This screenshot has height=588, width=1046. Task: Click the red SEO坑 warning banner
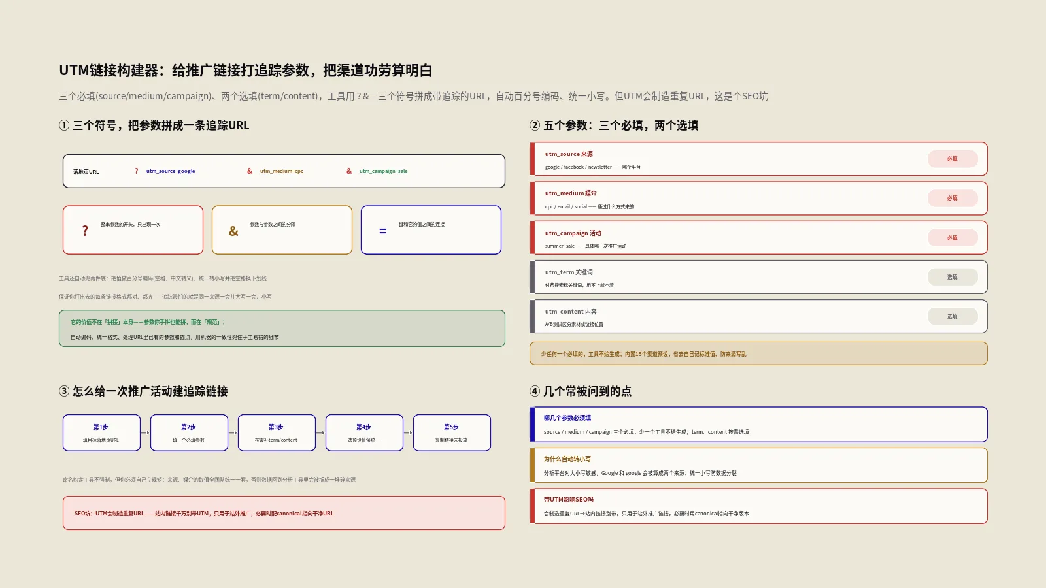(x=284, y=513)
